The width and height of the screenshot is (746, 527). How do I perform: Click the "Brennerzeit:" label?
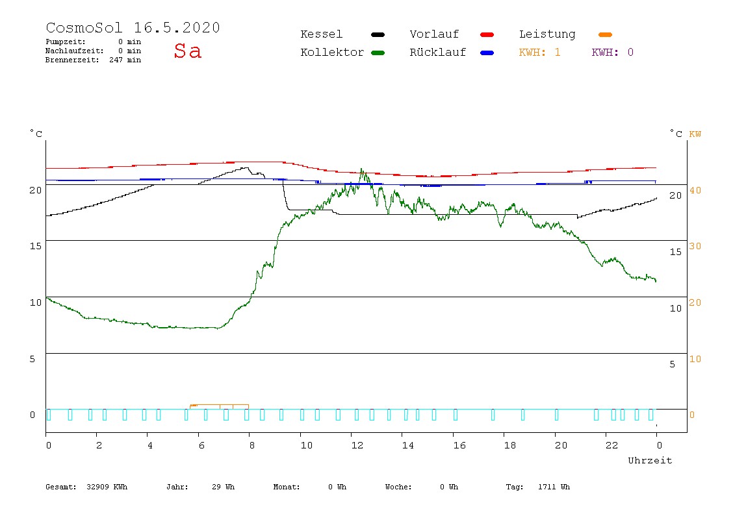[72, 60]
